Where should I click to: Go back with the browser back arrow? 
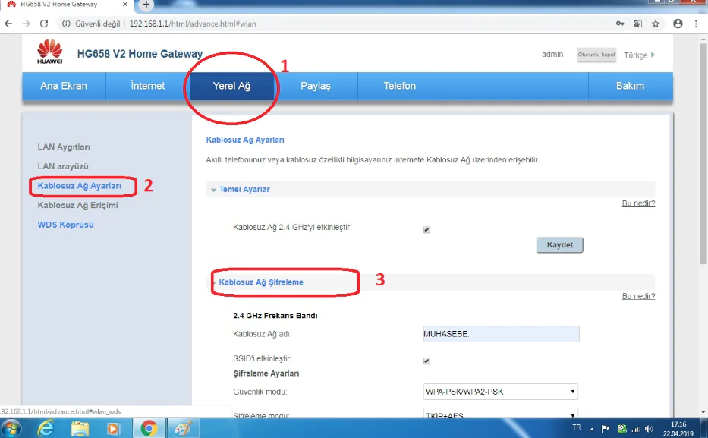click(x=8, y=24)
